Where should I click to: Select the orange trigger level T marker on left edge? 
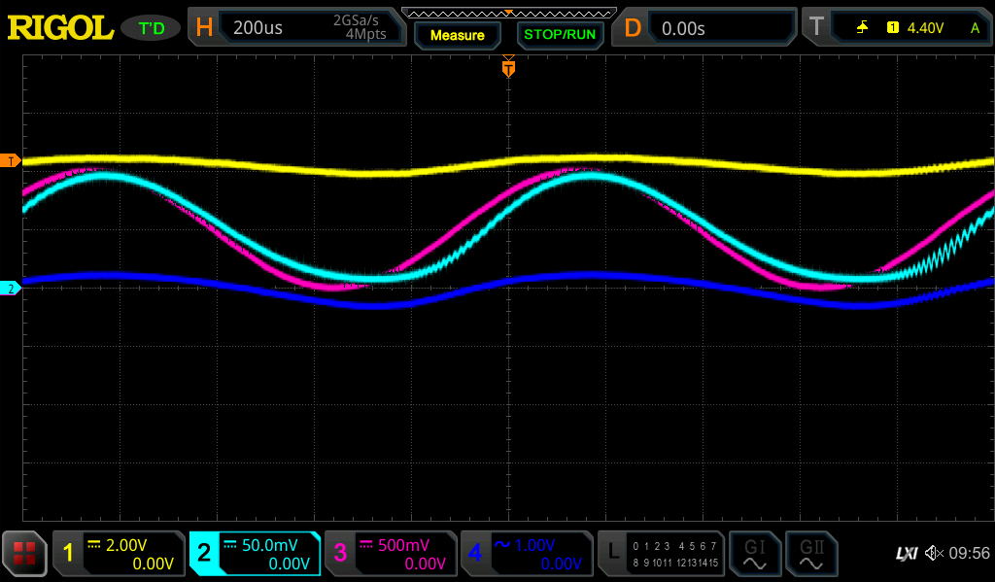click(x=10, y=161)
